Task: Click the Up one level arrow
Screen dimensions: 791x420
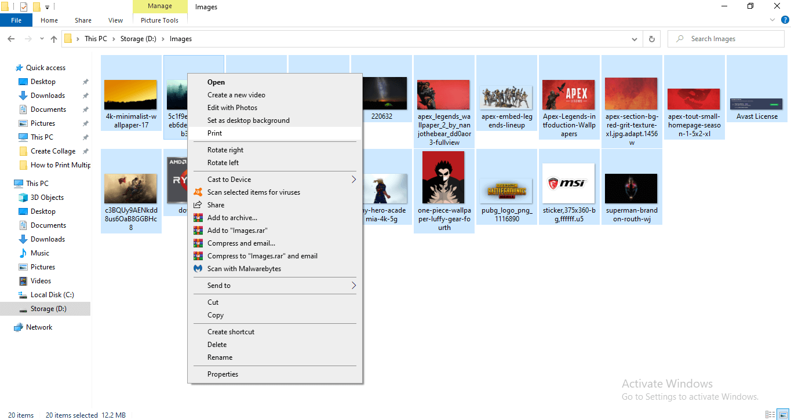Action: click(x=54, y=39)
